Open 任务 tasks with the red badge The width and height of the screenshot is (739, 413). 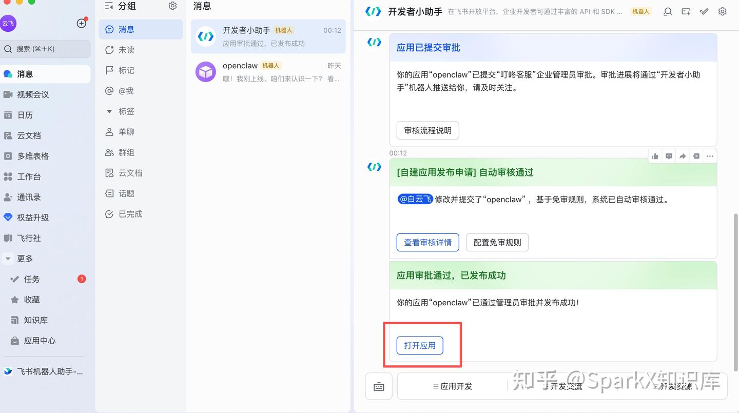[45, 279]
